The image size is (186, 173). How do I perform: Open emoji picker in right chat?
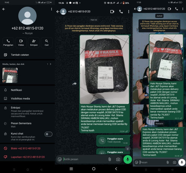tap(137, 162)
